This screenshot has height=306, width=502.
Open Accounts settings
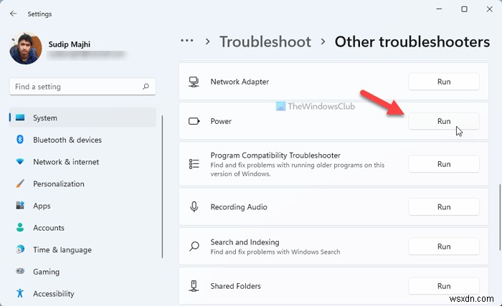pos(49,228)
